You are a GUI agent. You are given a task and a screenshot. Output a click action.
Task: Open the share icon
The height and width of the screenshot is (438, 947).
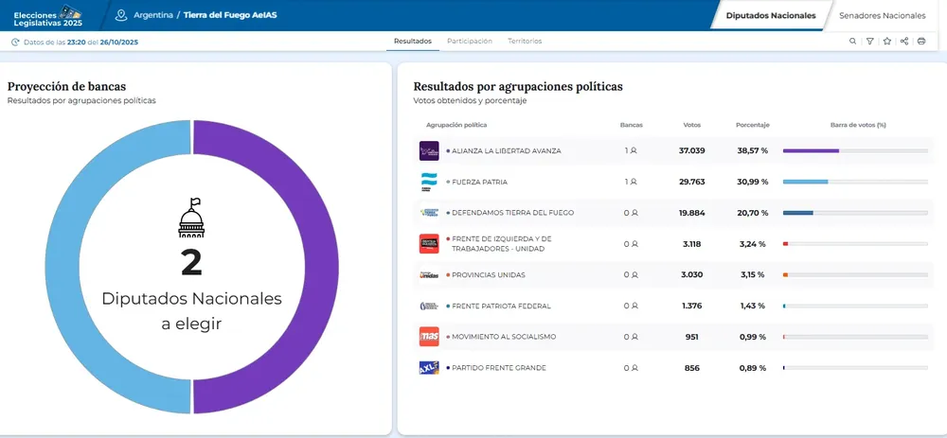(904, 42)
